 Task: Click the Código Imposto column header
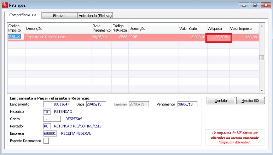click(x=16, y=28)
